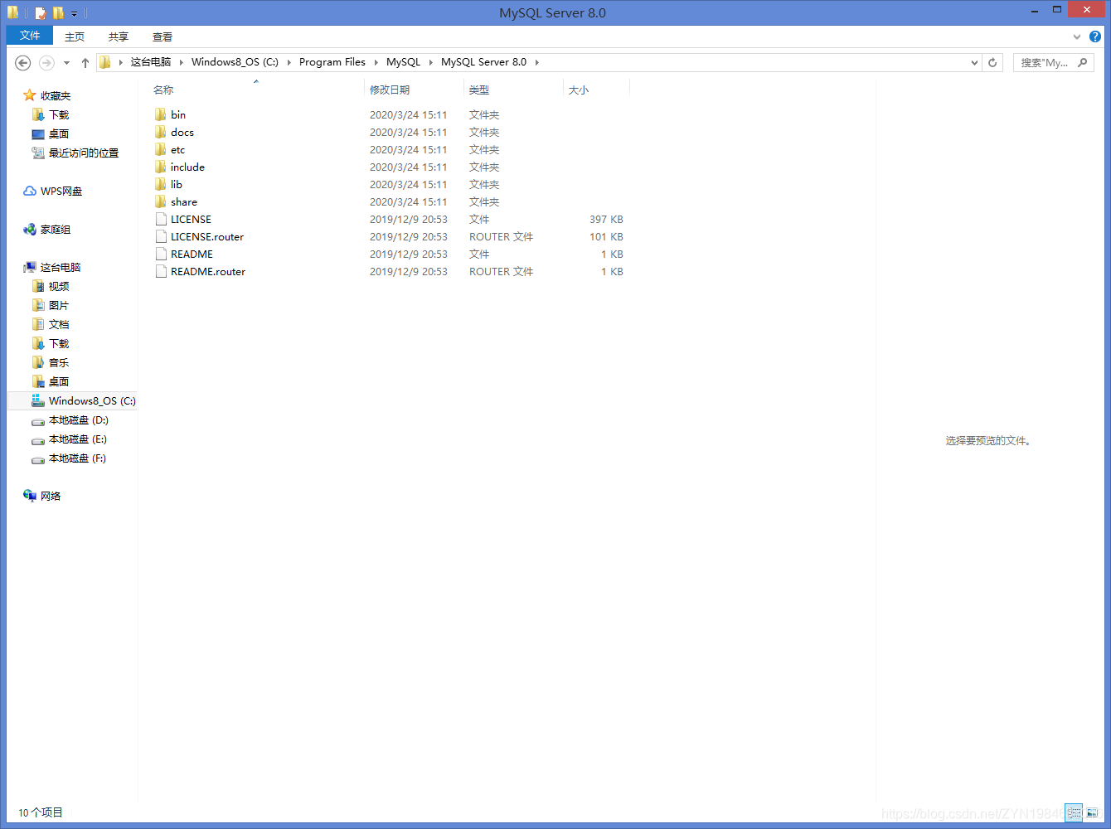Select 收藏夹 in navigation pane
This screenshot has width=1111, height=829.
(47, 95)
